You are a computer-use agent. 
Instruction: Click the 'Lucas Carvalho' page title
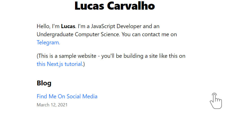click(x=114, y=6)
